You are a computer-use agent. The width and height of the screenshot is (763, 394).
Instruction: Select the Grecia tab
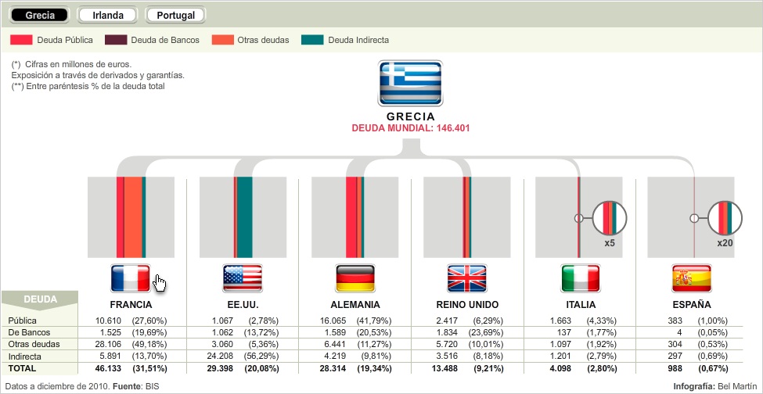tap(40, 15)
